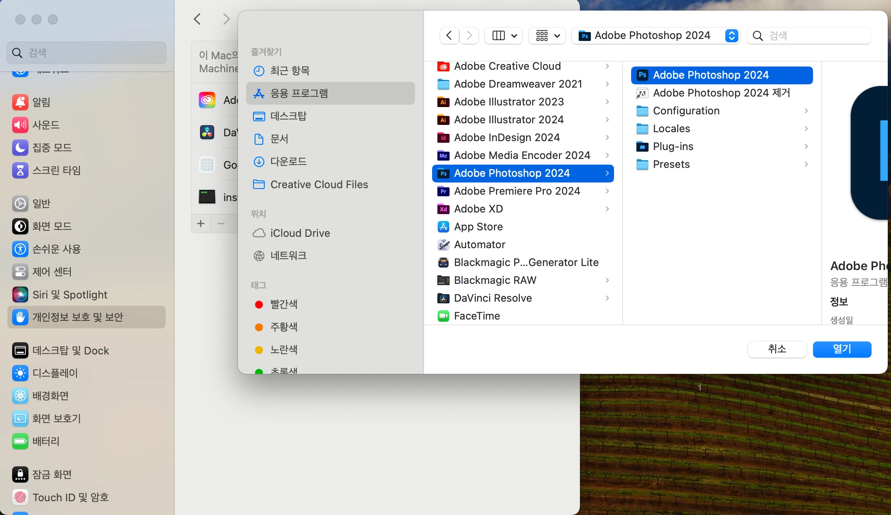Select the Adobe Media Encoder 2024 icon
This screenshot has height=515, width=891.
tap(443, 155)
